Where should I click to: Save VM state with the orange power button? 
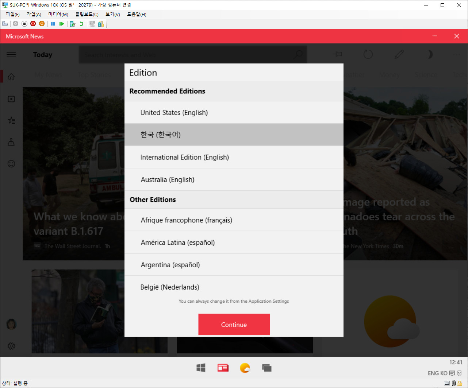[42, 24]
